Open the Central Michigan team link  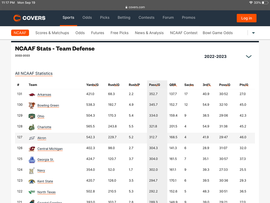pyautogui.click(x=50, y=149)
